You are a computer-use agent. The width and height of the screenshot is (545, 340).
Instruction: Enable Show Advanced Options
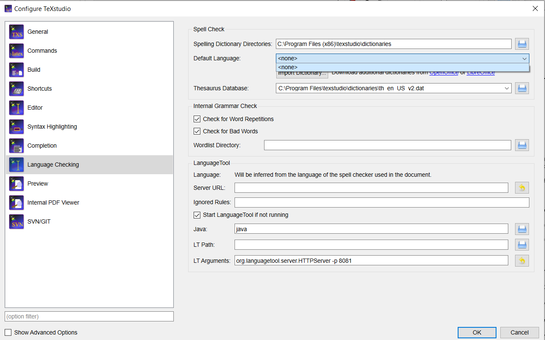pos(8,332)
